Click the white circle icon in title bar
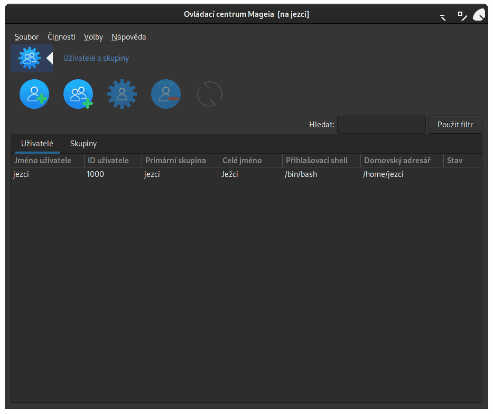Viewport: 493px width, 414px height. (x=479, y=14)
